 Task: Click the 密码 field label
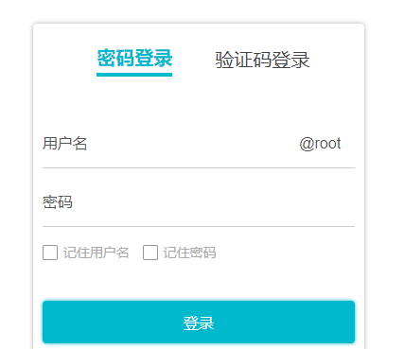click(58, 202)
